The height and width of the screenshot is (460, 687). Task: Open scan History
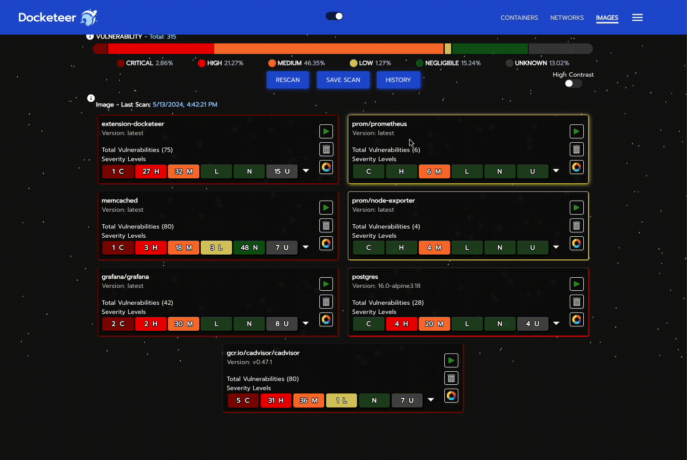pos(398,80)
